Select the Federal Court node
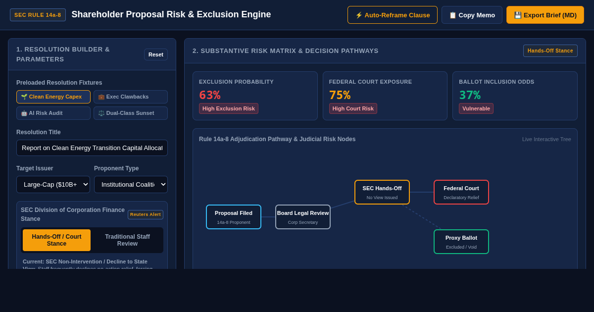This screenshot has height=312, width=594. tap(461, 192)
